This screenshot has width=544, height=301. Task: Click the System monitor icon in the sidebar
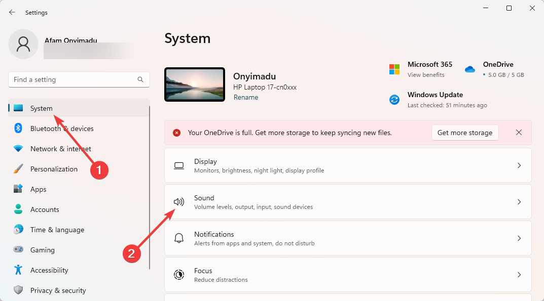coord(18,108)
